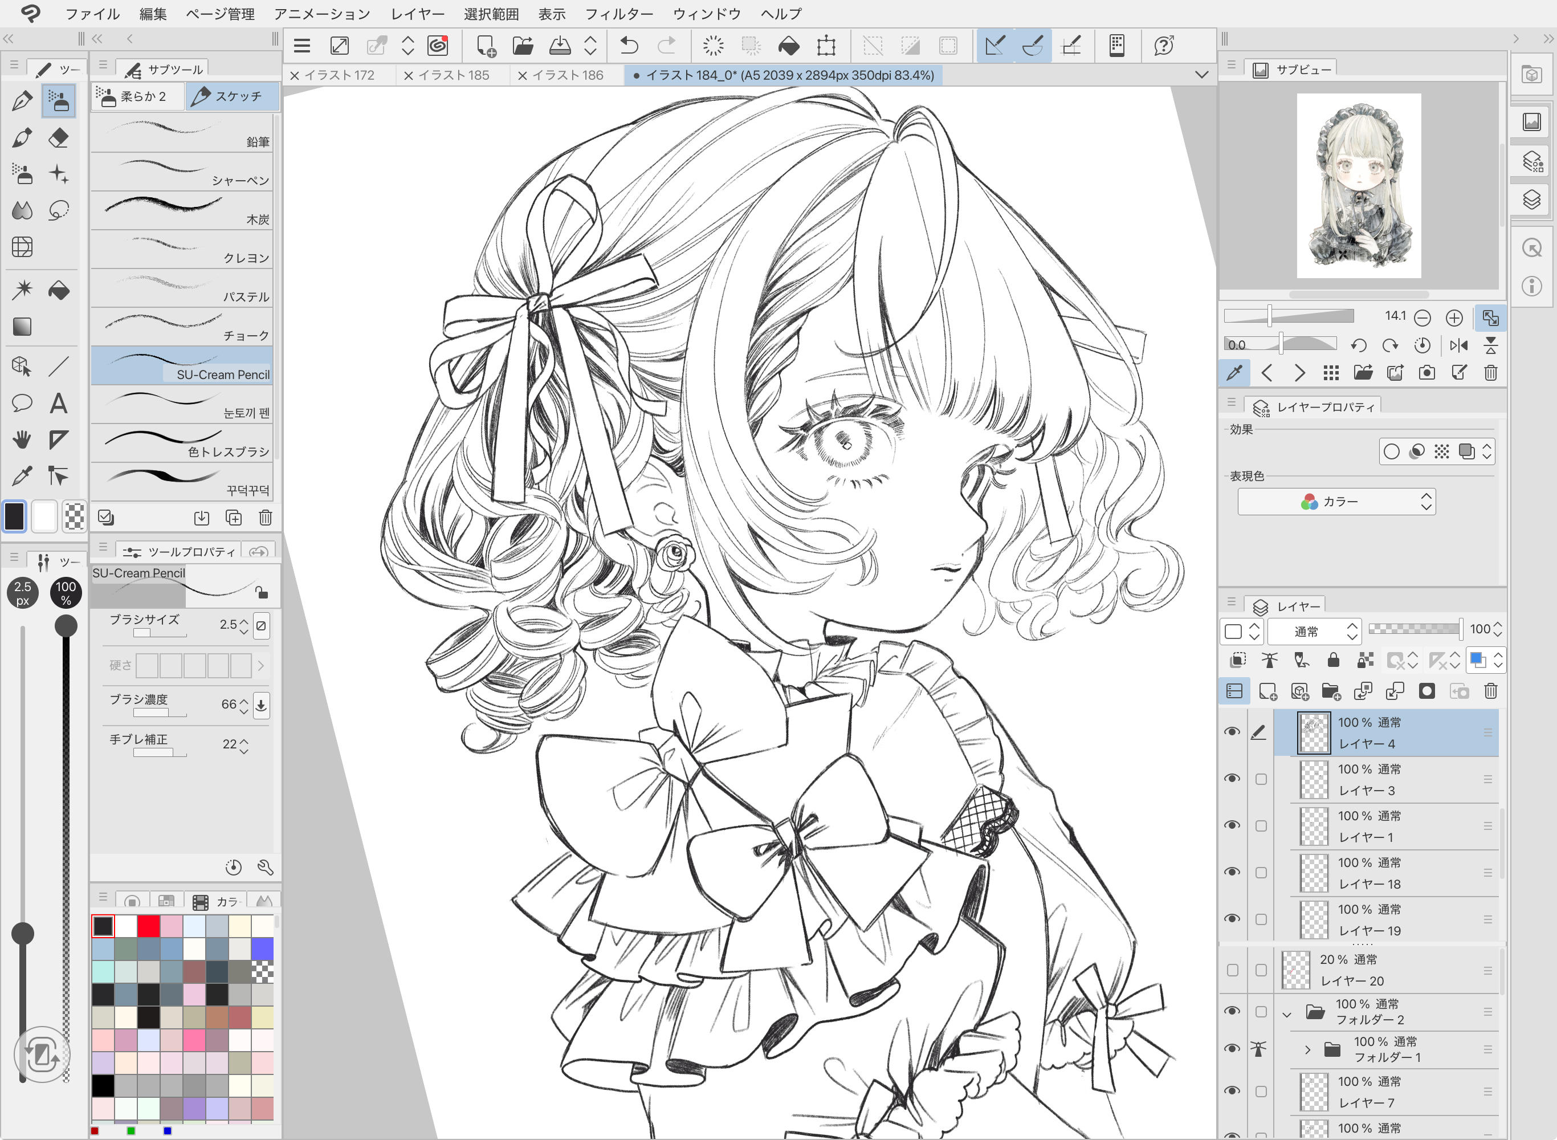Open the blend mode 通常 dropdown
Screen dimensions: 1557x1140
click(1315, 632)
